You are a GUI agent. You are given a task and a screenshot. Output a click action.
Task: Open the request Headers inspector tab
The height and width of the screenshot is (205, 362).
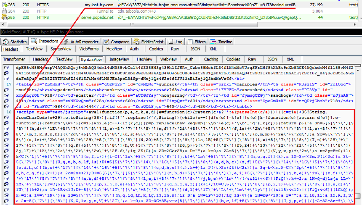pyautogui.click(x=11, y=49)
